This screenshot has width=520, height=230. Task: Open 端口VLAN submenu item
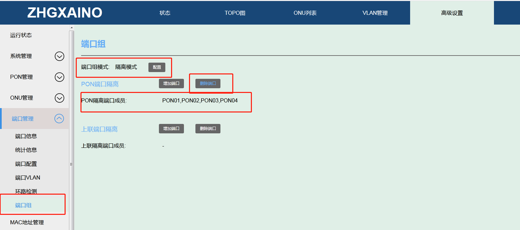click(28, 177)
